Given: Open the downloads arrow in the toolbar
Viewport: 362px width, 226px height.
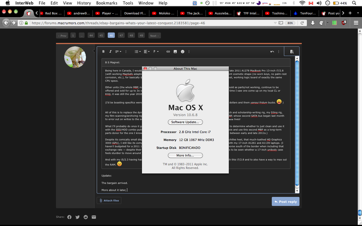Looking at the screenshot, I should 313,23.
